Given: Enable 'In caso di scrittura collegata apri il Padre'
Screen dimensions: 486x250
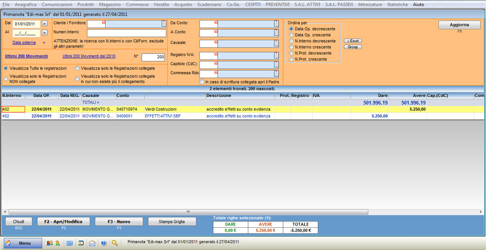Looking at the screenshot, I should pyautogui.click(x=202, y=82).
